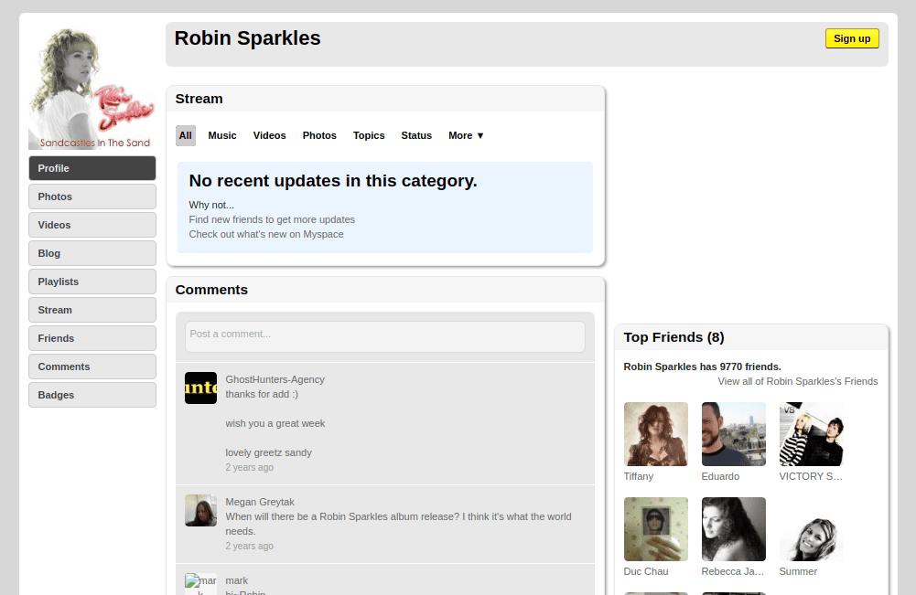Open the Blog sidebar section
The height and width of the screenshot is (595, 916).
(x=92, y=253)
